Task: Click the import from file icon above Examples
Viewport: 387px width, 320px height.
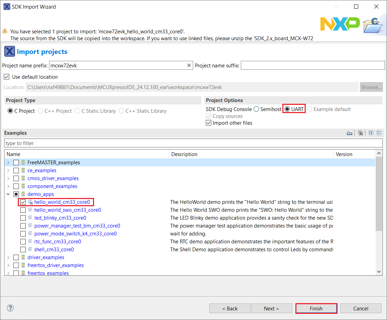Action: [350, 133]
